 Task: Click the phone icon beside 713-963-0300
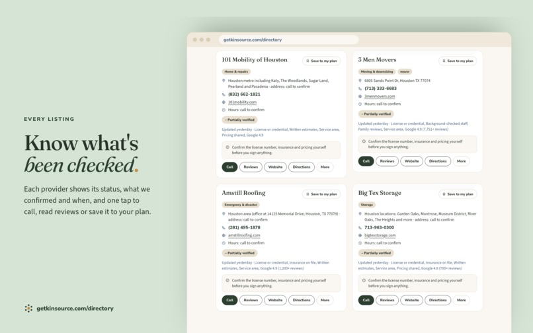coord(360,228)
